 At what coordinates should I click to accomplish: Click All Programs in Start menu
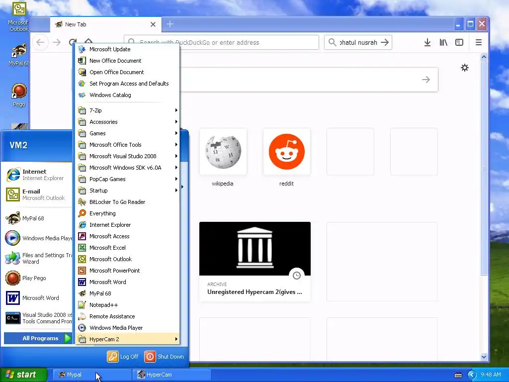tap(38, 338)
